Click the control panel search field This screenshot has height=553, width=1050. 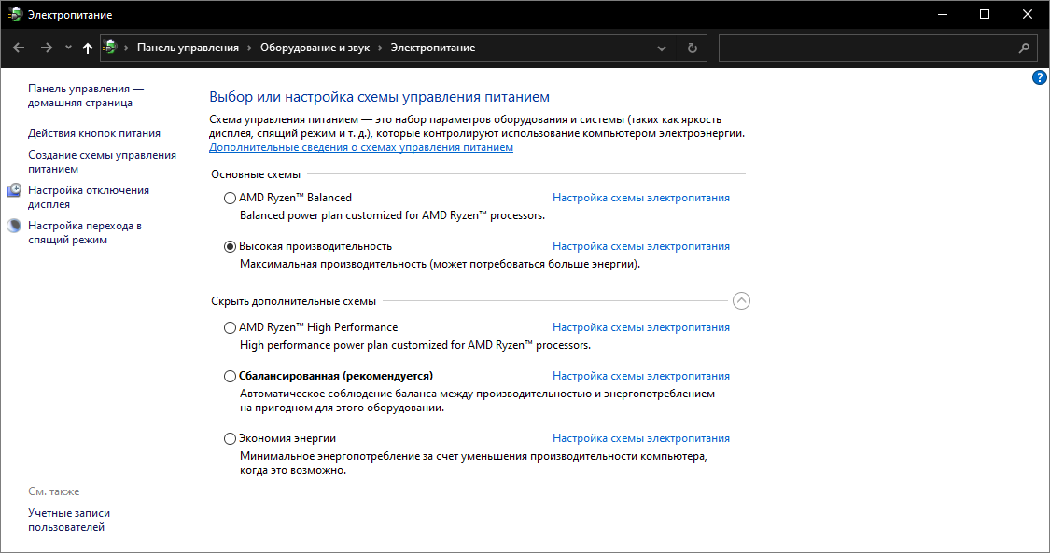[x=868, y=48]
